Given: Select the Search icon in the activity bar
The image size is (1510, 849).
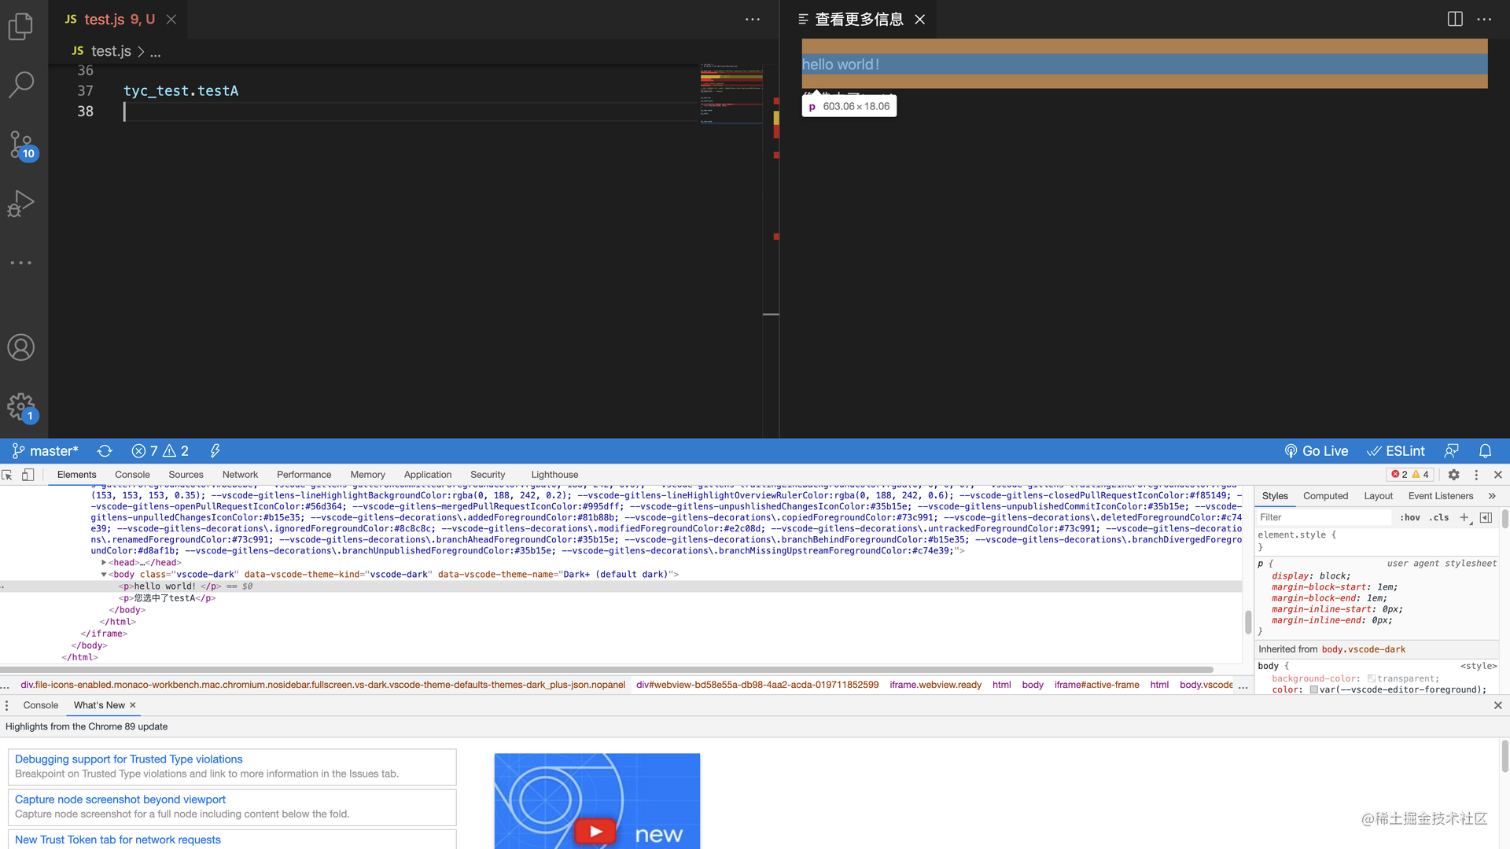Looking at the screenshot, I should 21,83.
